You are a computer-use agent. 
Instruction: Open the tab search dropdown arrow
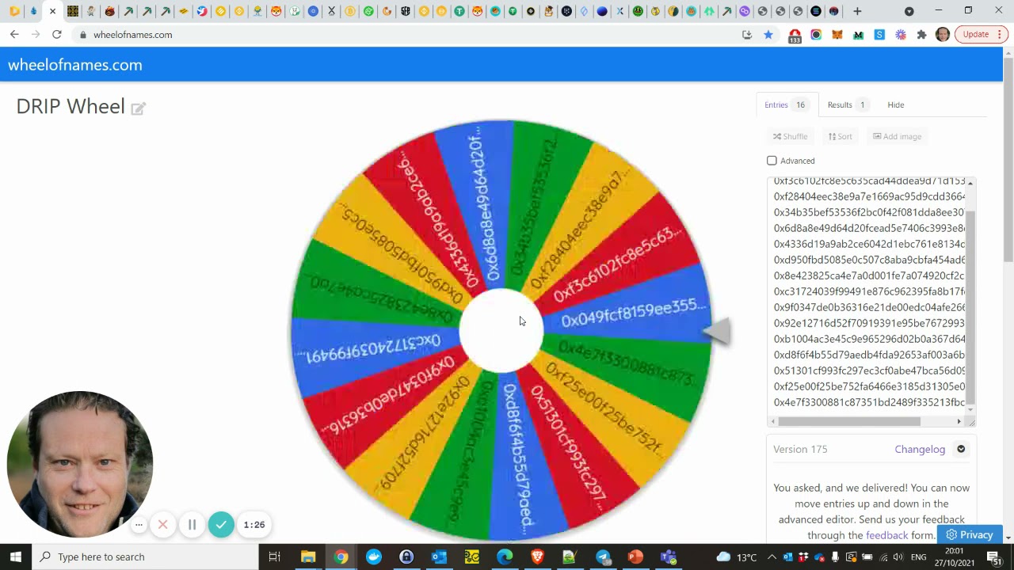909,11
